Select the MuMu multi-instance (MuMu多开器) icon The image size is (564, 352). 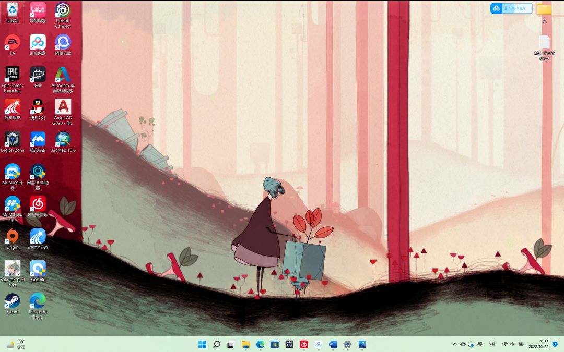(x=13, y=176)
